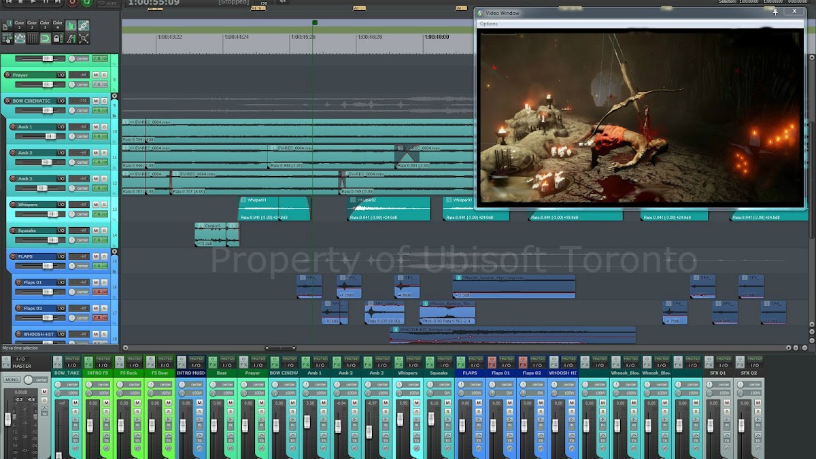Click the Color 4 toolbar button
The height and width of the screenshot is (459, 816).
(x=58, y=25)
